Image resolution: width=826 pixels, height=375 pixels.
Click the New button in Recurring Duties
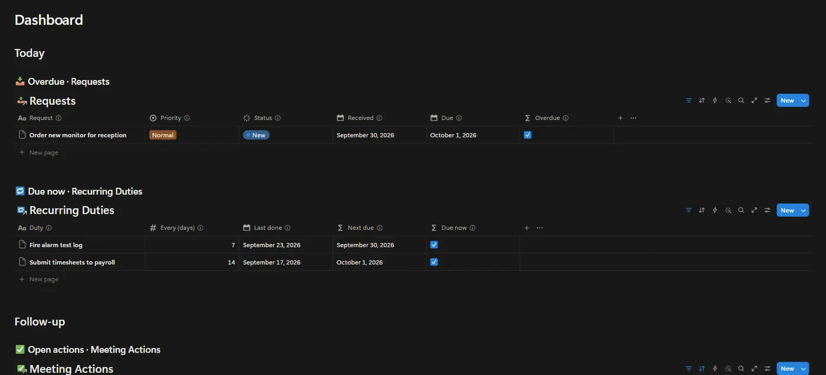(787, 210)
